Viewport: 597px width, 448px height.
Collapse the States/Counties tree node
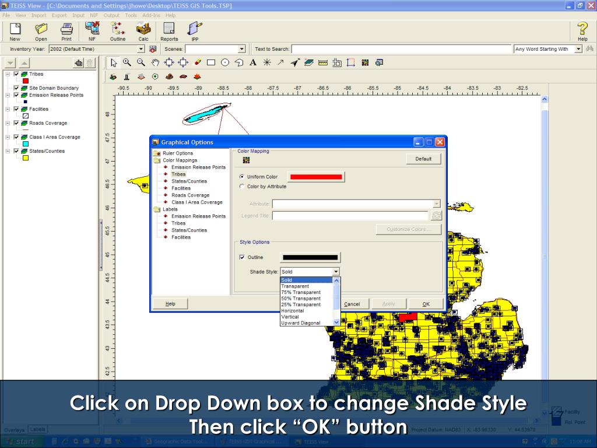tap(8, 151)
